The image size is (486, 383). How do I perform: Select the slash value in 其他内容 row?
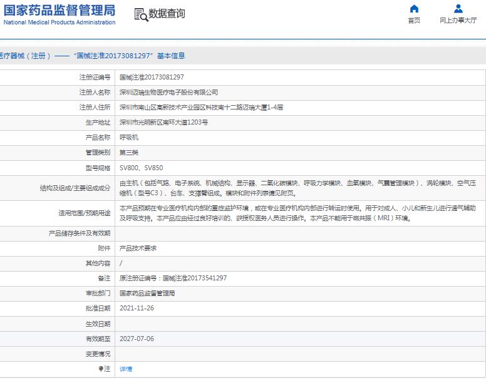(121, 263)
